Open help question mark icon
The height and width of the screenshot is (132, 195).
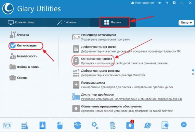coord(174,3)
